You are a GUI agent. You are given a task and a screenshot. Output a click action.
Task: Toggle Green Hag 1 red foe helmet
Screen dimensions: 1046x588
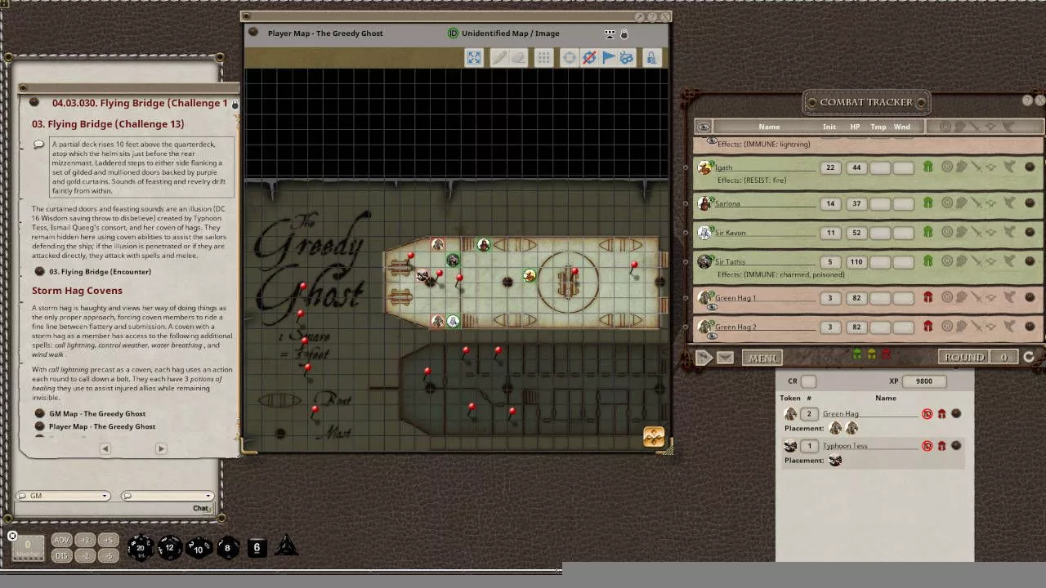click(x=928, y=298)
